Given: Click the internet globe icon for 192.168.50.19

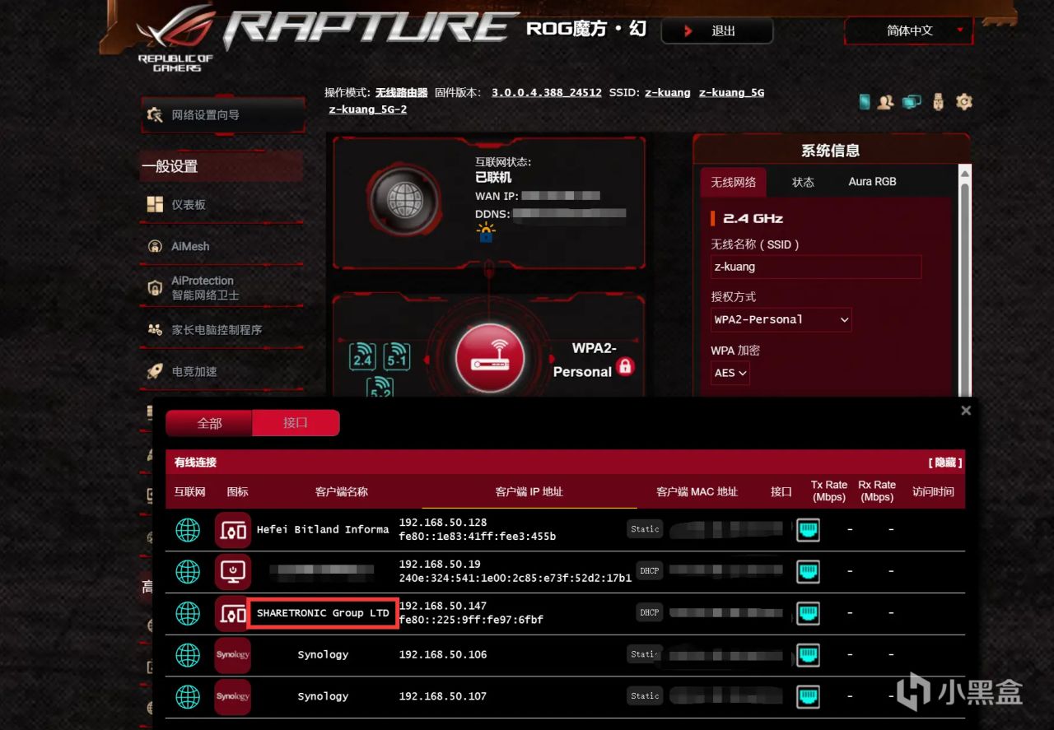Looking at the screenshot, I should point(188,571).
